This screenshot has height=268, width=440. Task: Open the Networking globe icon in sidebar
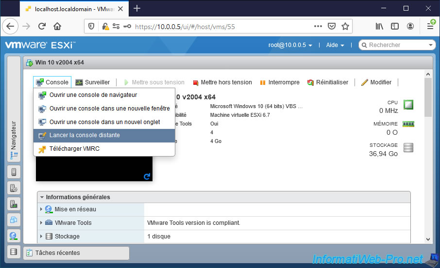[x=14, y=236]
